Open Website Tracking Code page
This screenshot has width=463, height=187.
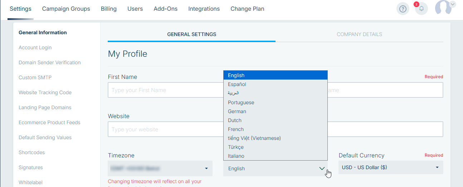[x=45, y=92]
